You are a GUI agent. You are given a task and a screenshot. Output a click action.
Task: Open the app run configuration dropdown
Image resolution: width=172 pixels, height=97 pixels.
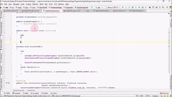tap(99, 7)
